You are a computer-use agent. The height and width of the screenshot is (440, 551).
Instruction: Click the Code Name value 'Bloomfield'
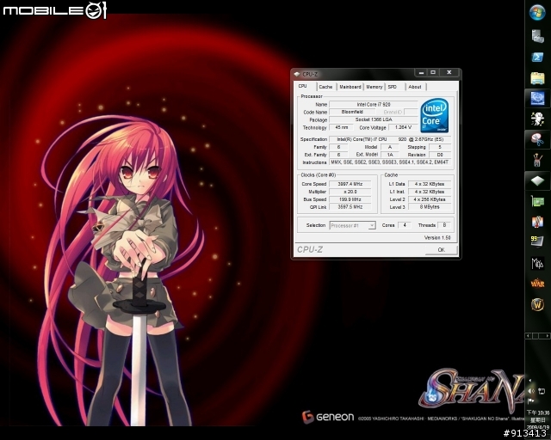(352, 112)
